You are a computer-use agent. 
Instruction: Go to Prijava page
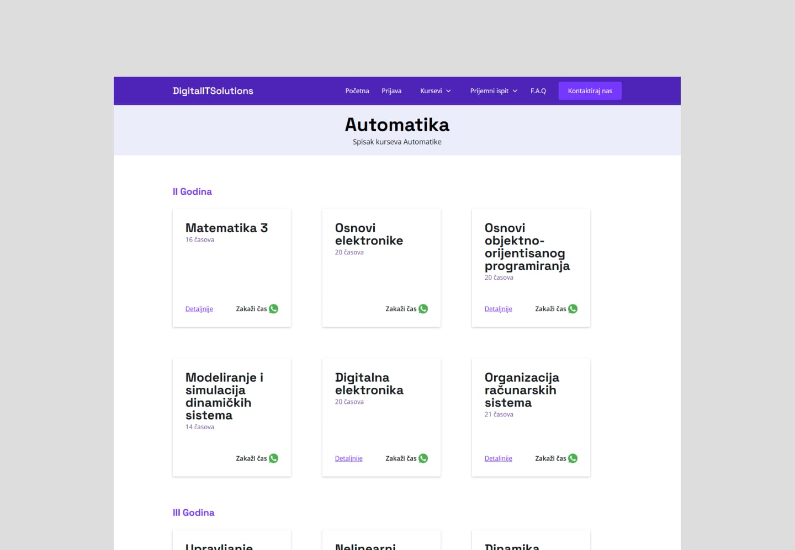(x=391, y=91)
